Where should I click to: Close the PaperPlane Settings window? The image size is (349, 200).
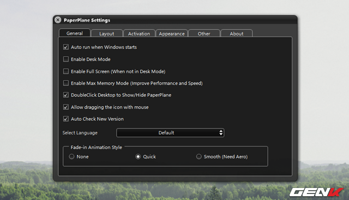click(58, 20)
